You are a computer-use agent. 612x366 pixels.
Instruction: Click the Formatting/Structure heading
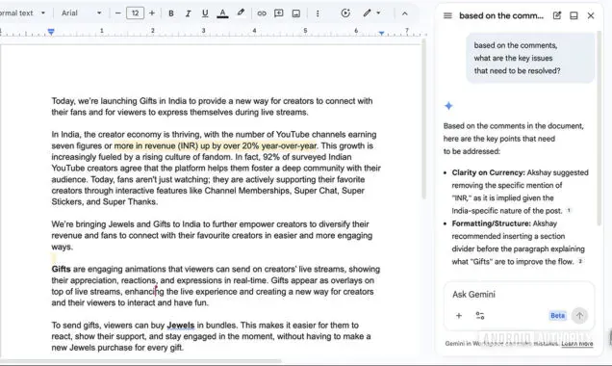pyautogui.click(x=492, y=223)
